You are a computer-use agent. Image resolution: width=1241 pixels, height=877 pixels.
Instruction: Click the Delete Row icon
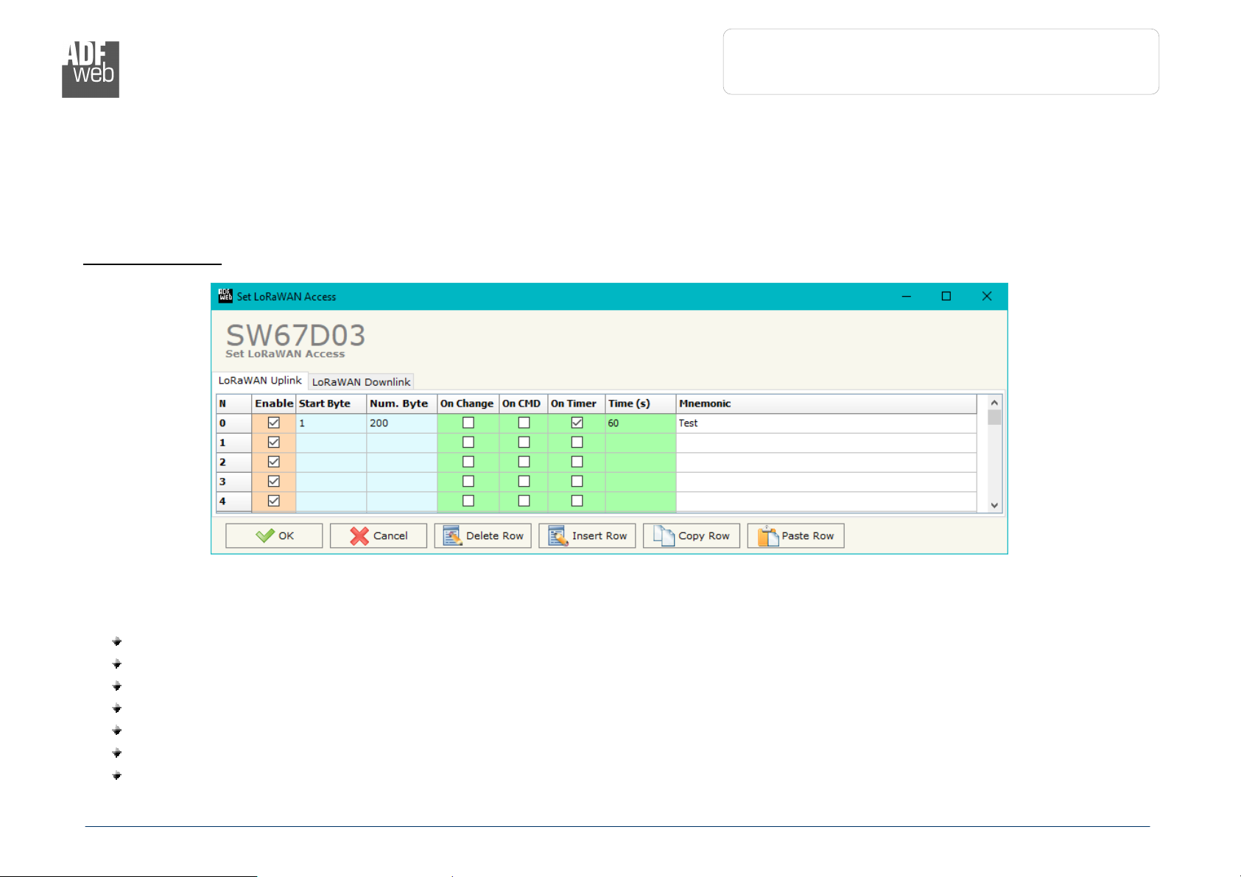click(x=451, y=536)
